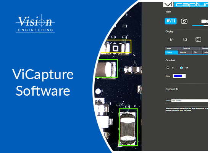Set display scale to 1:1
Viewport: 210px width, 153px height.
pyautogui.click(x=171, y=40)
